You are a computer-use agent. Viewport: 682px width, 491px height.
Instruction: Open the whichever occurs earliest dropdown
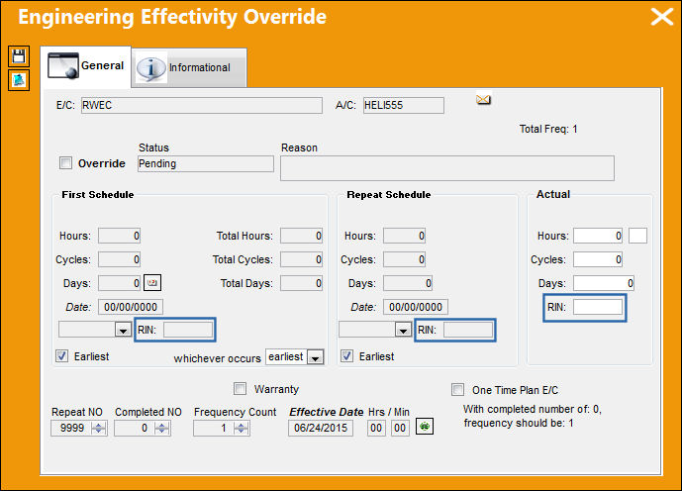[316, 357]
